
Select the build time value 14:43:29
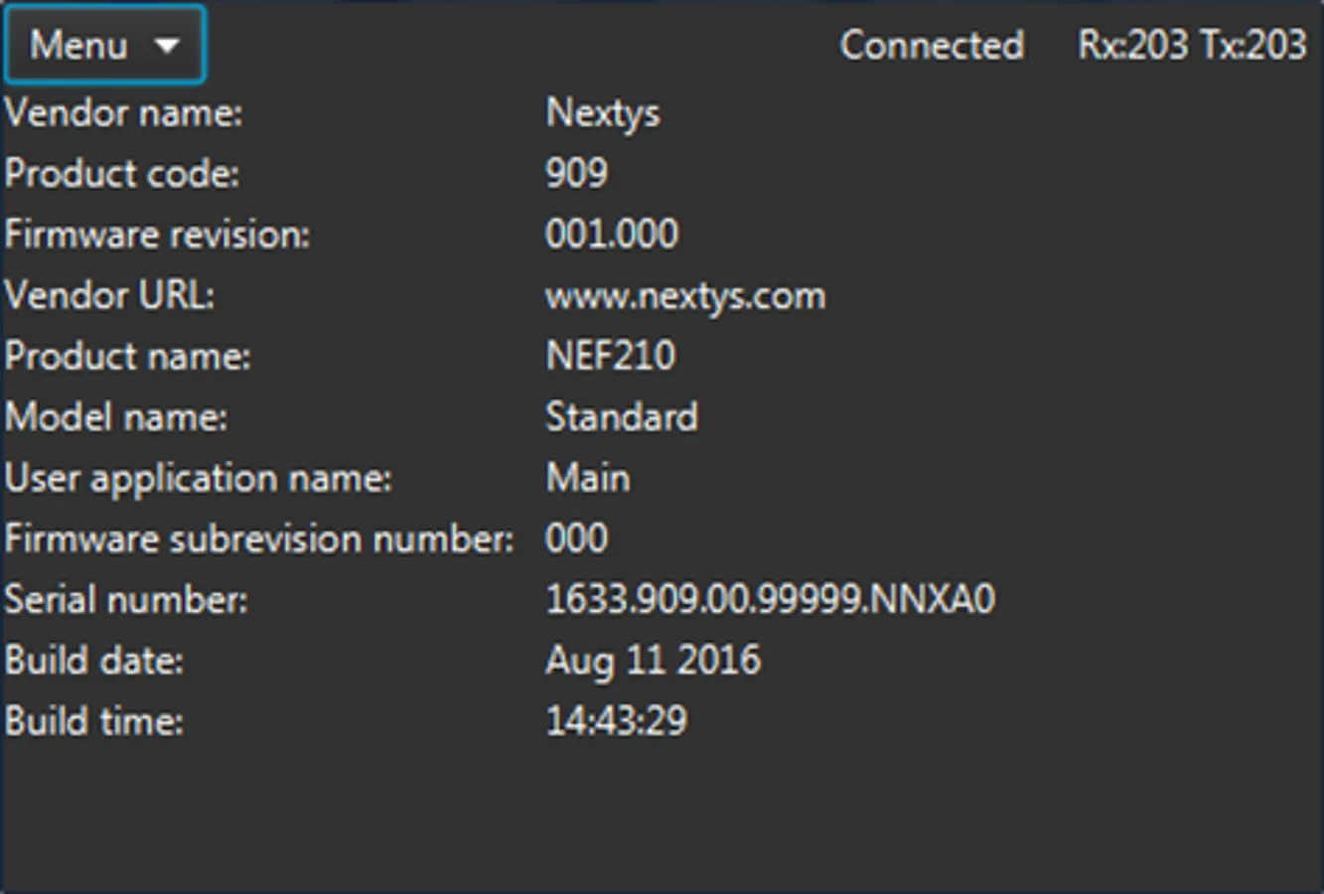[616, 721]
